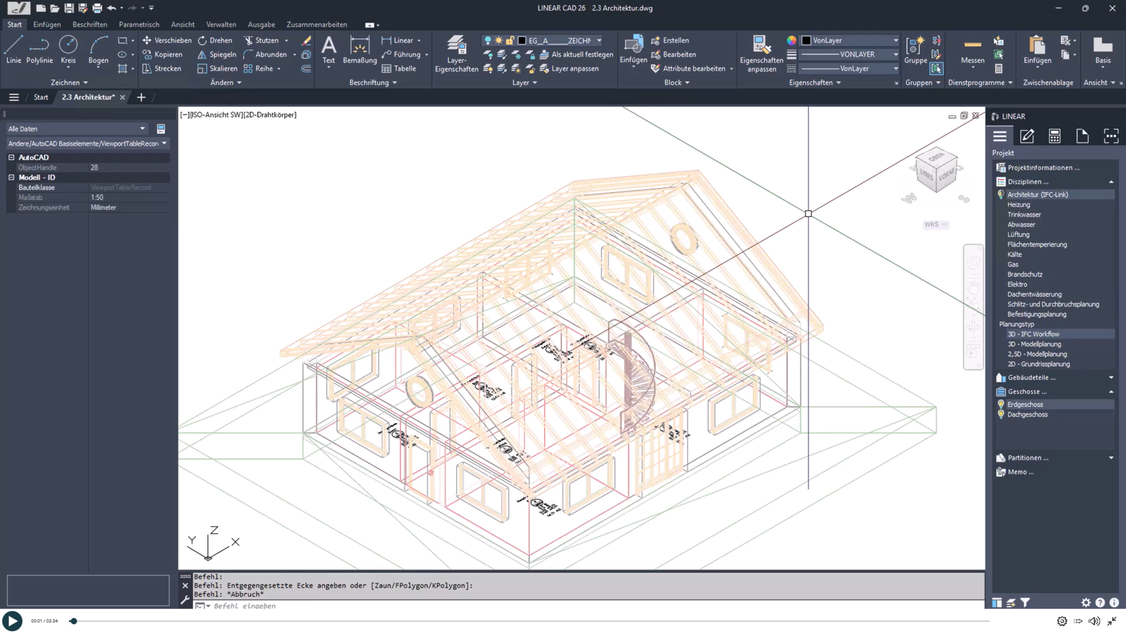
Task: Click the calculator icon in LINEAR panel
Action: point(1054,136)
